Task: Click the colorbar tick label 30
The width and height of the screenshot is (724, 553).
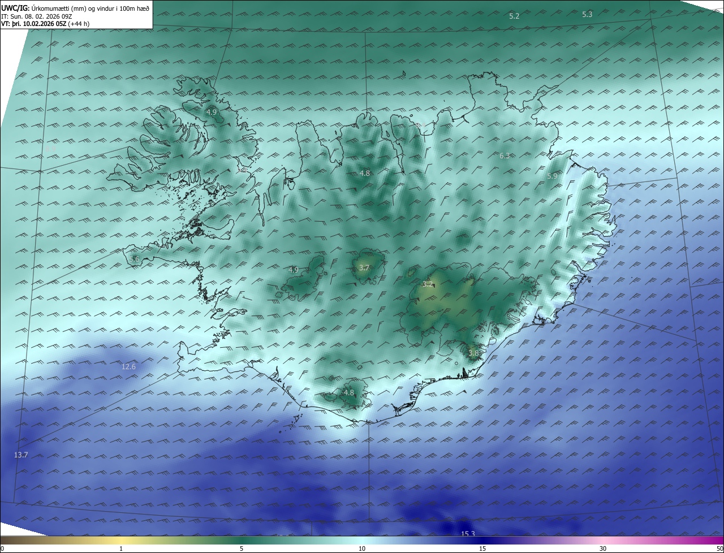Action: tap(603, 548)
